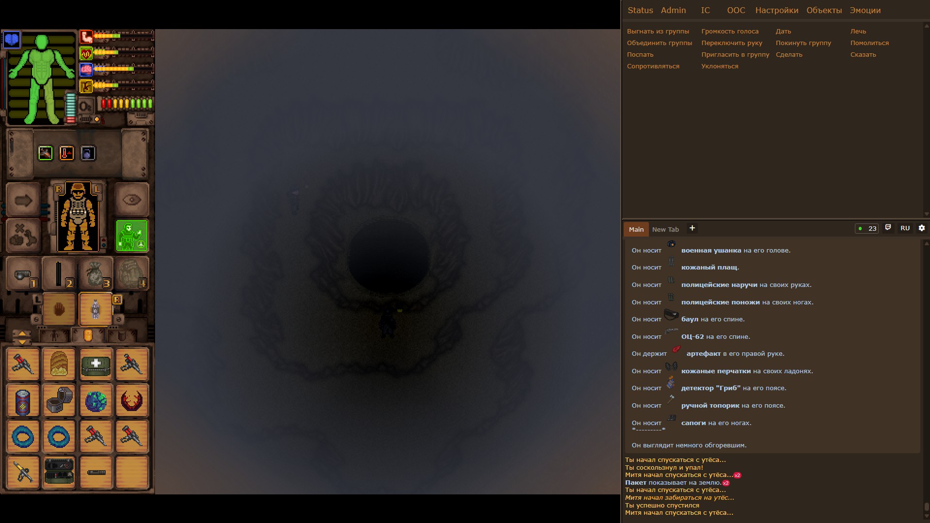The width and height of the screenshot is (930, 523).
Task: Add a new chat tab with plus
Action: 692,228
